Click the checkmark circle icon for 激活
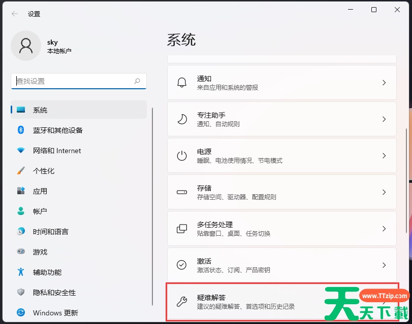The width and height of the screenshot is (412, 324). [182, 265]
